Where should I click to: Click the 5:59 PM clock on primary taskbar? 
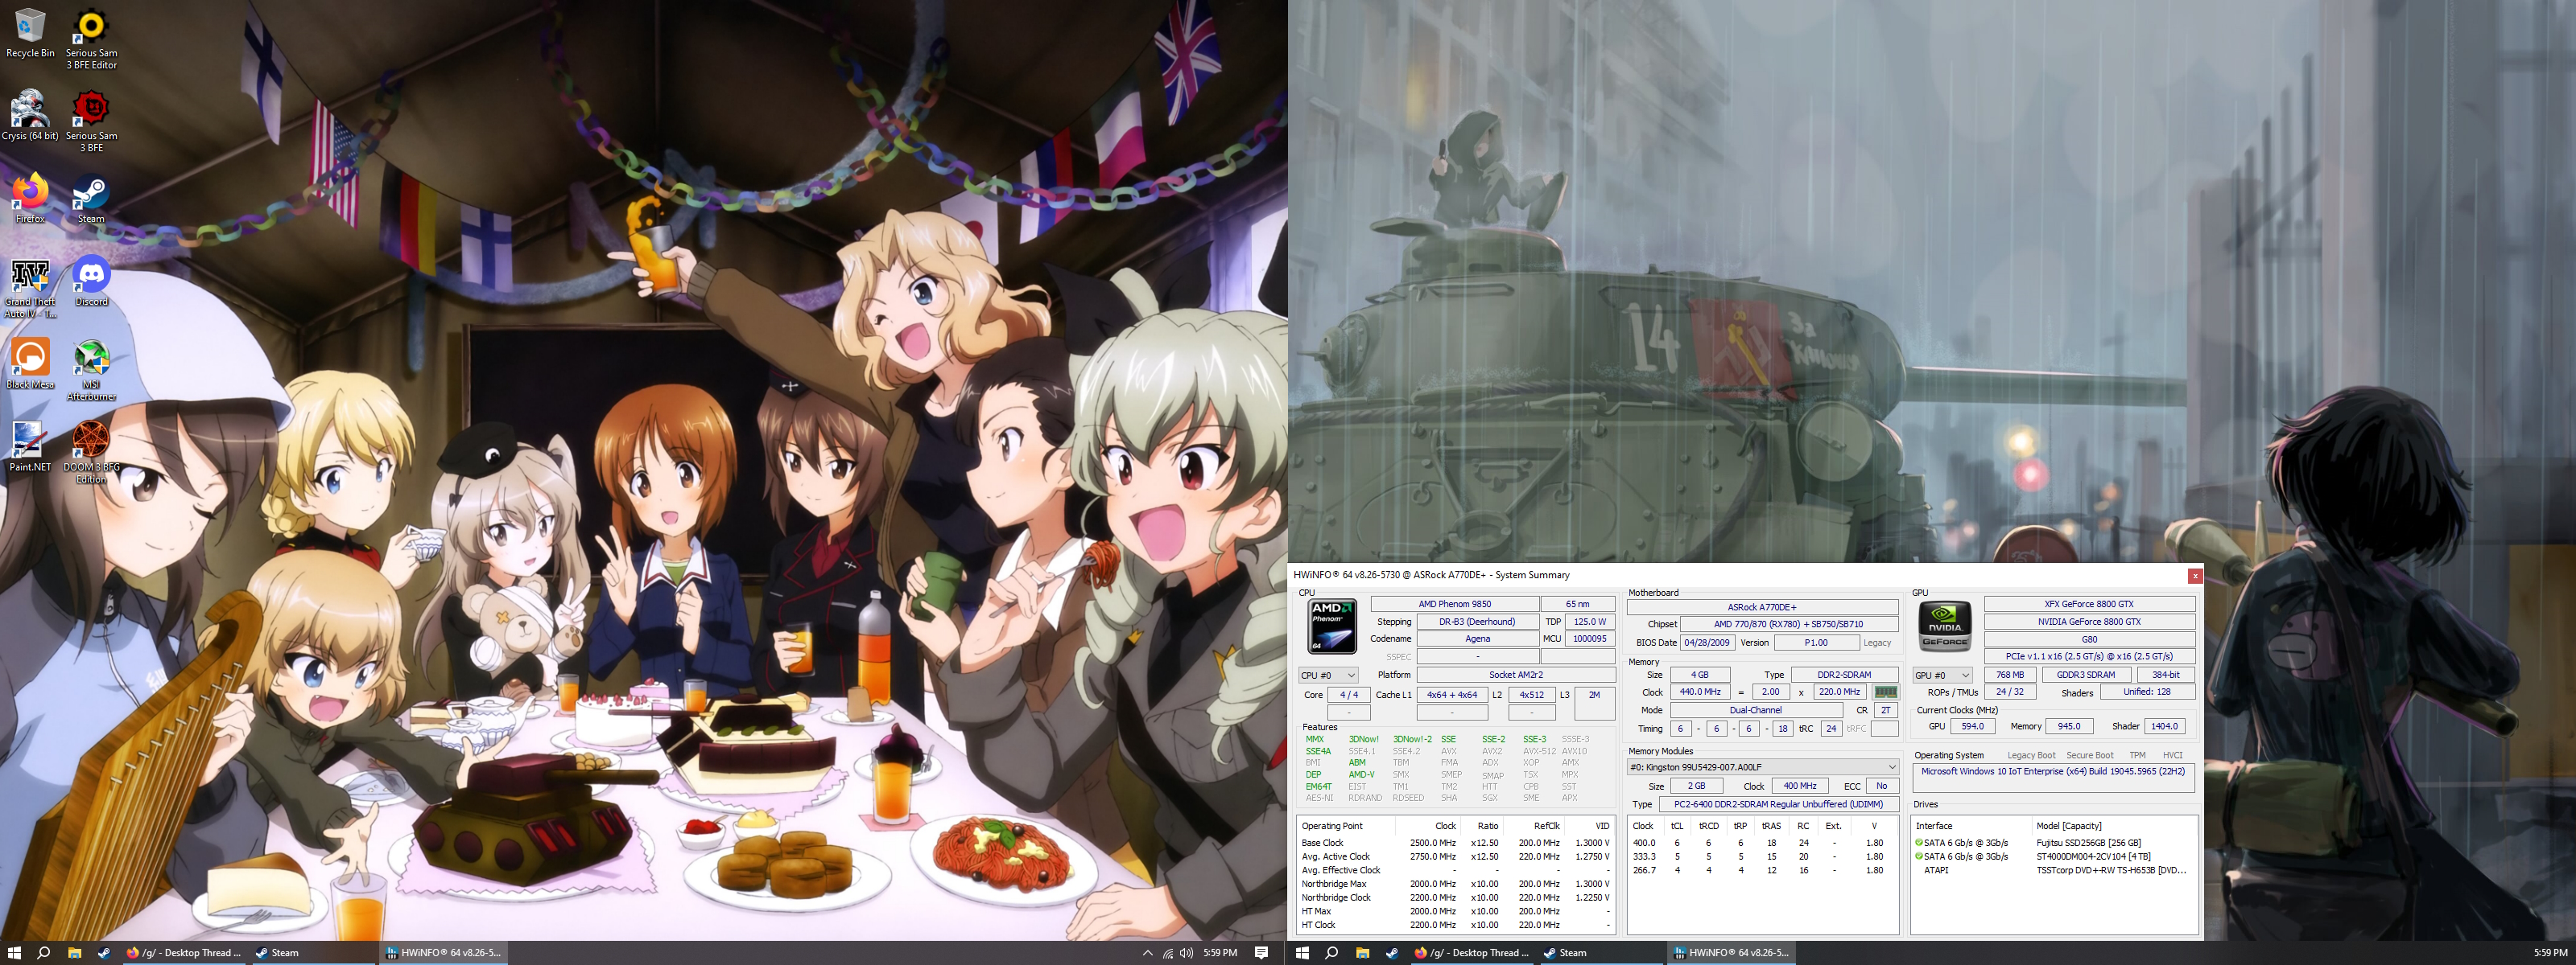tap(1220, 953)
